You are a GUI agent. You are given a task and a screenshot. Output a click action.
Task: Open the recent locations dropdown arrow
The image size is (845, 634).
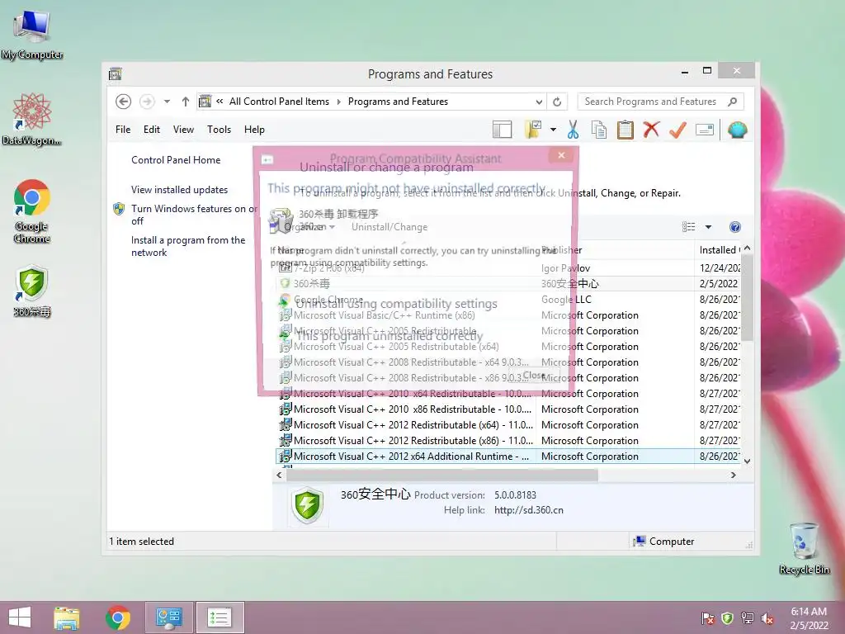coord(167,102)
